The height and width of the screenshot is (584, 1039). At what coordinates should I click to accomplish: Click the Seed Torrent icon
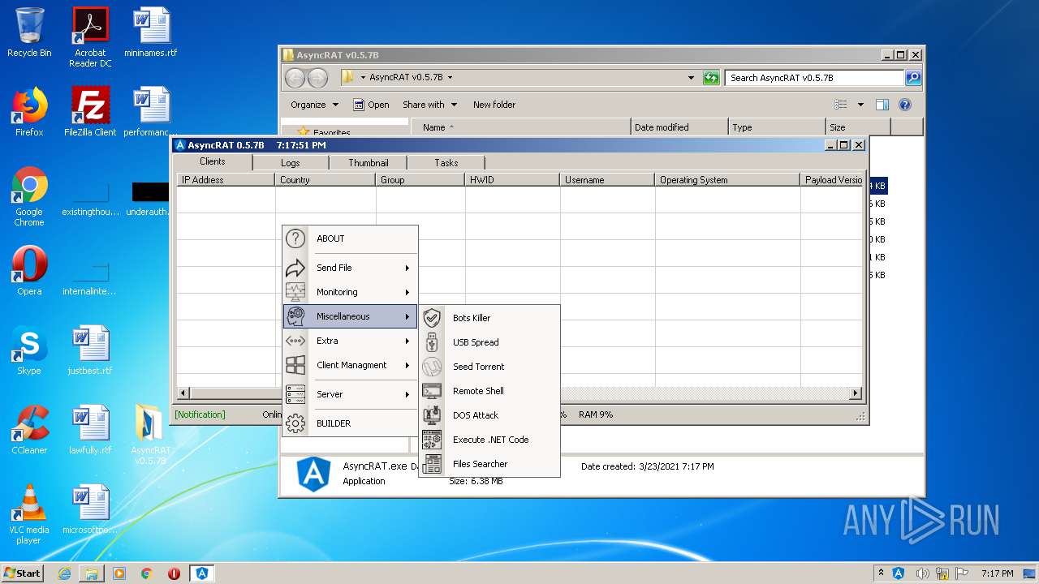(432, 367)
